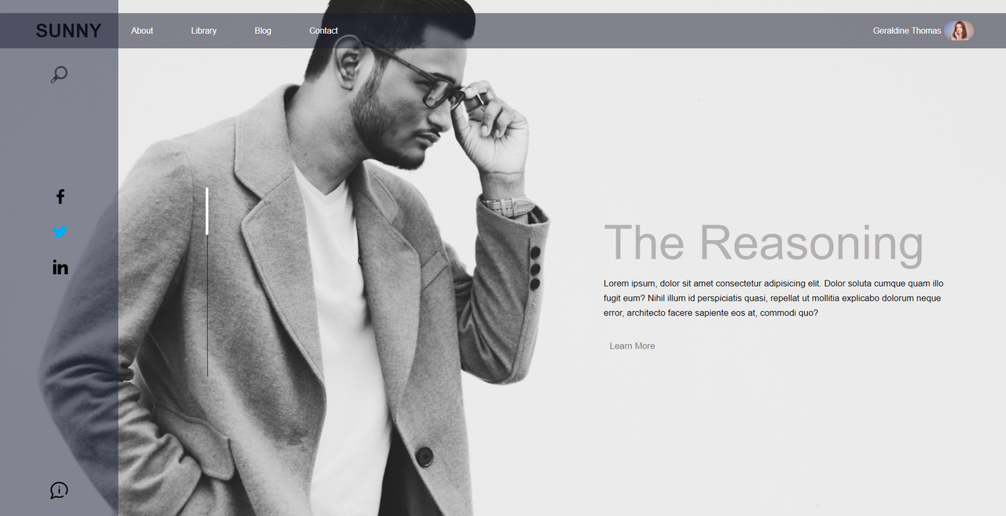Click the info chat bubble icon
This screenshot has height=516, width=1006.
click(x=59, y=490)
